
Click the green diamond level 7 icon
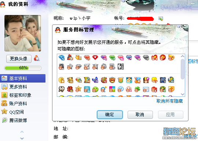(x=112, y=57)
